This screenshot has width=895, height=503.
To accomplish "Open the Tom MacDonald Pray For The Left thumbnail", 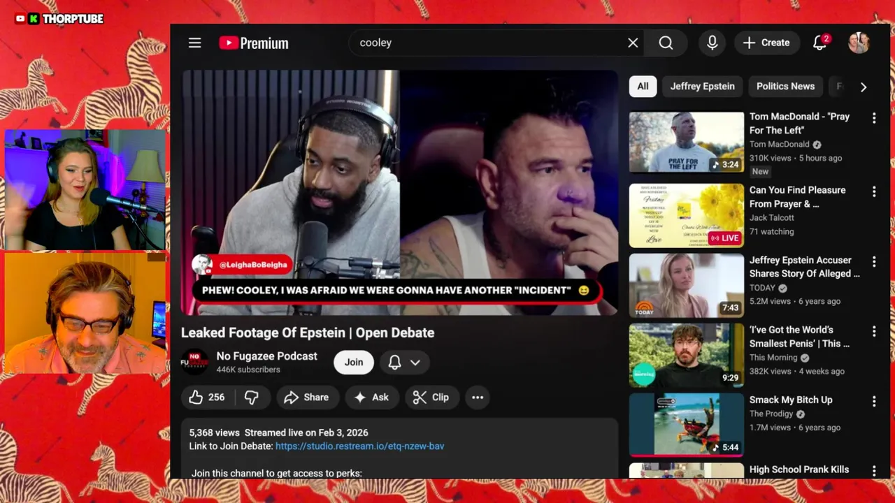I will tap(686, 142).
